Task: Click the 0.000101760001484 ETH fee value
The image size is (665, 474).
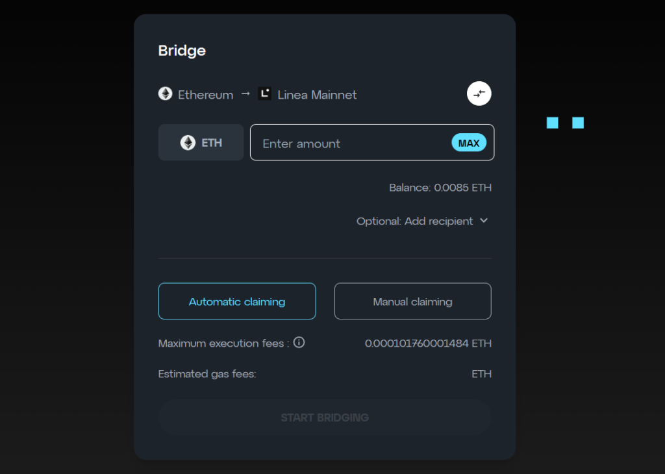Action: (x=428, y=343)
